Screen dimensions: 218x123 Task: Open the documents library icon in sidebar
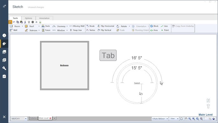point(4,60)
